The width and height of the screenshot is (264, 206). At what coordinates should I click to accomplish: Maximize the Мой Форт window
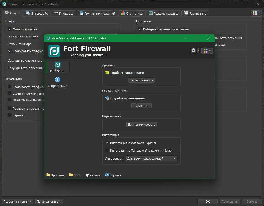pyautogui.click(x=197, y=38)
